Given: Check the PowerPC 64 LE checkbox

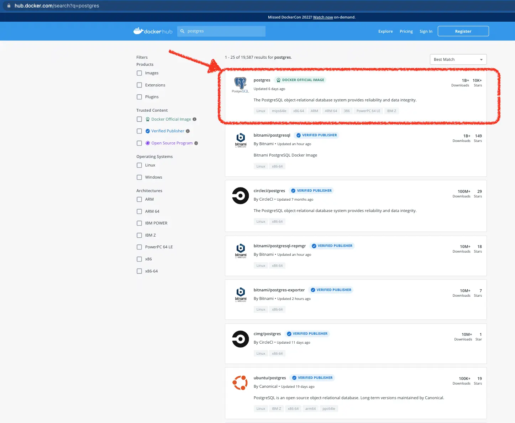Looking at the screenshot, I should (140, 247).
